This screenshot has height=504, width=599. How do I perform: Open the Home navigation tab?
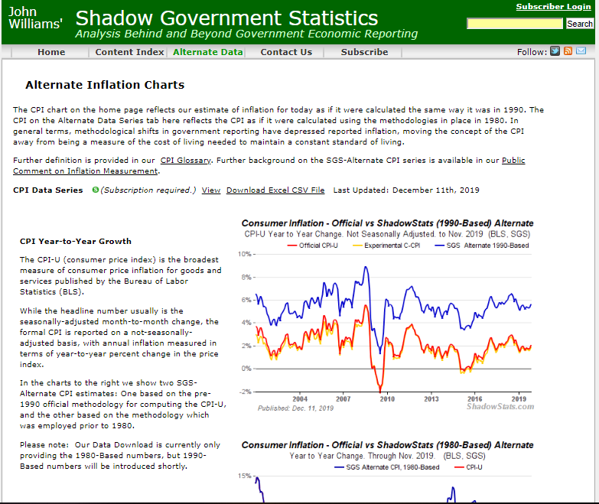pyautogui.click(x=51, y=52)
